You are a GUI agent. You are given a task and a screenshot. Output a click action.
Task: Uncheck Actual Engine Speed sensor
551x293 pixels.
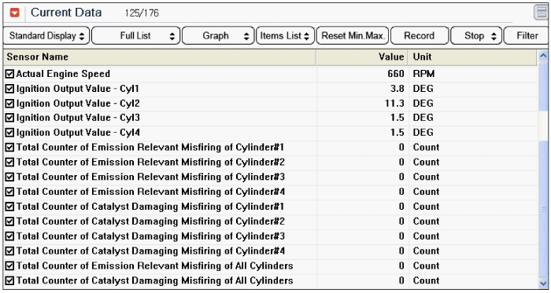(9, 74)
